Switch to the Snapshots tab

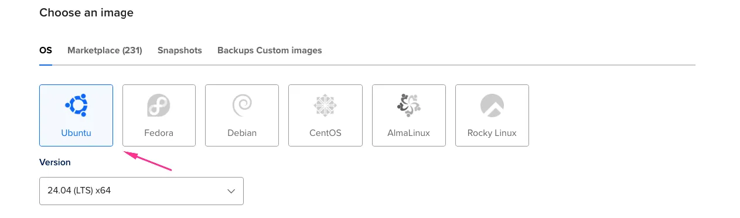(180, 50)
